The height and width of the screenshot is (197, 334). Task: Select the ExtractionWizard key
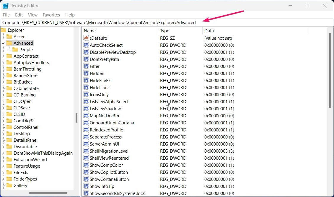pos(30,159)
